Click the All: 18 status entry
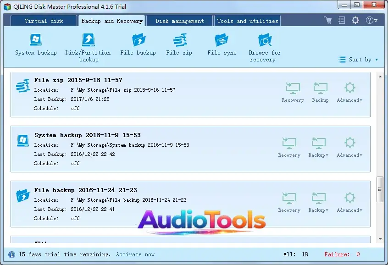This screenshot has height=265, width=388. [296, 254]
